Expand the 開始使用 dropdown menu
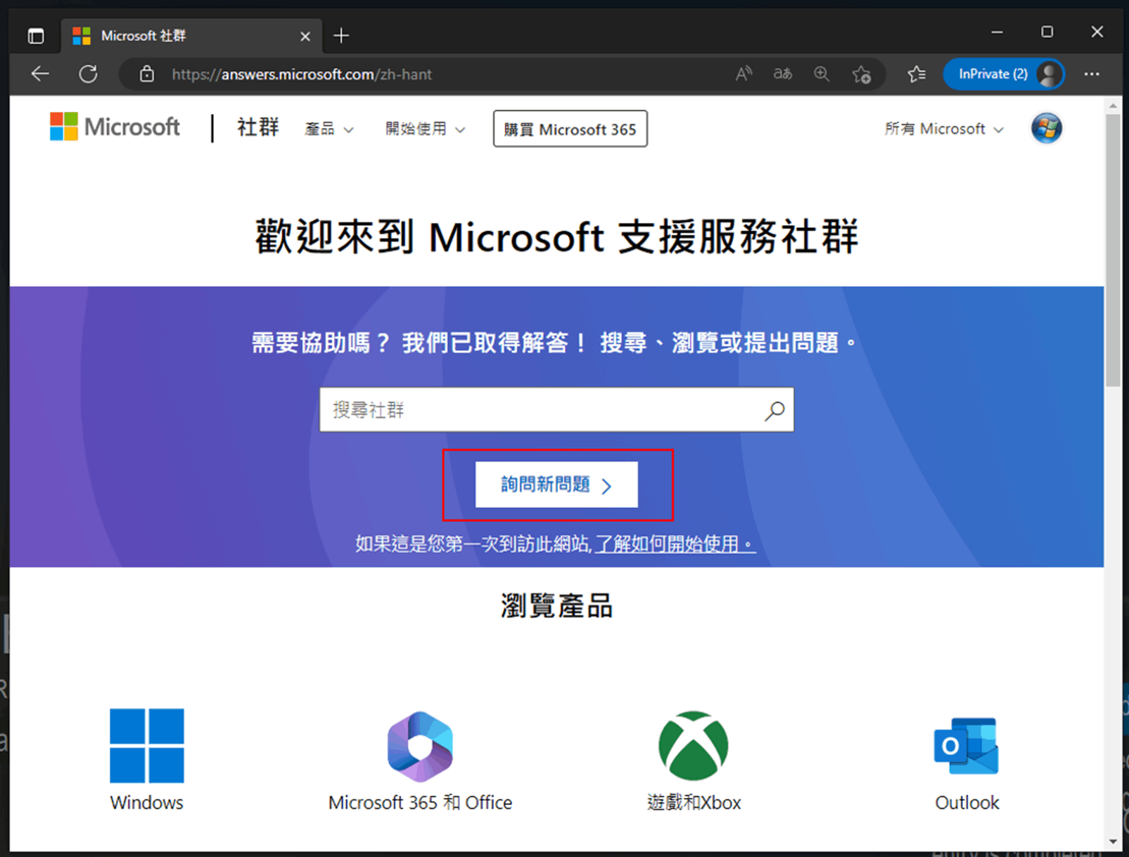This screenshot has width=1129, height=857. pos(425,129)
